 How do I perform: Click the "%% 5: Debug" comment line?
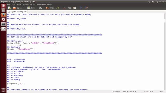point(14,80)
